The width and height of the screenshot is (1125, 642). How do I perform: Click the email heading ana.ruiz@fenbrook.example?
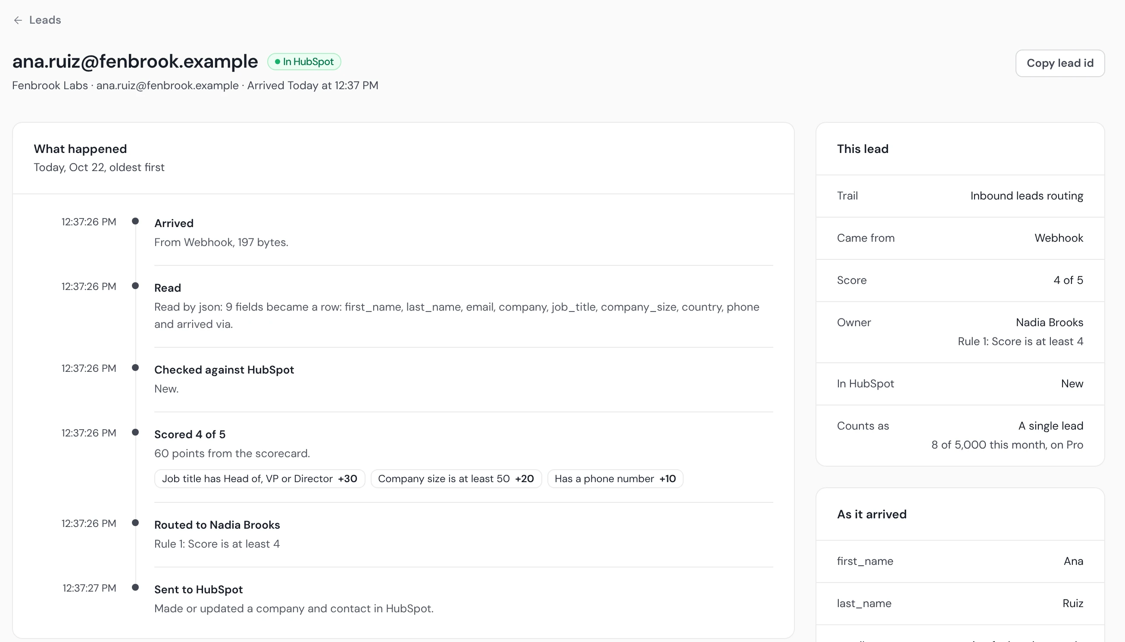(135, 61)
